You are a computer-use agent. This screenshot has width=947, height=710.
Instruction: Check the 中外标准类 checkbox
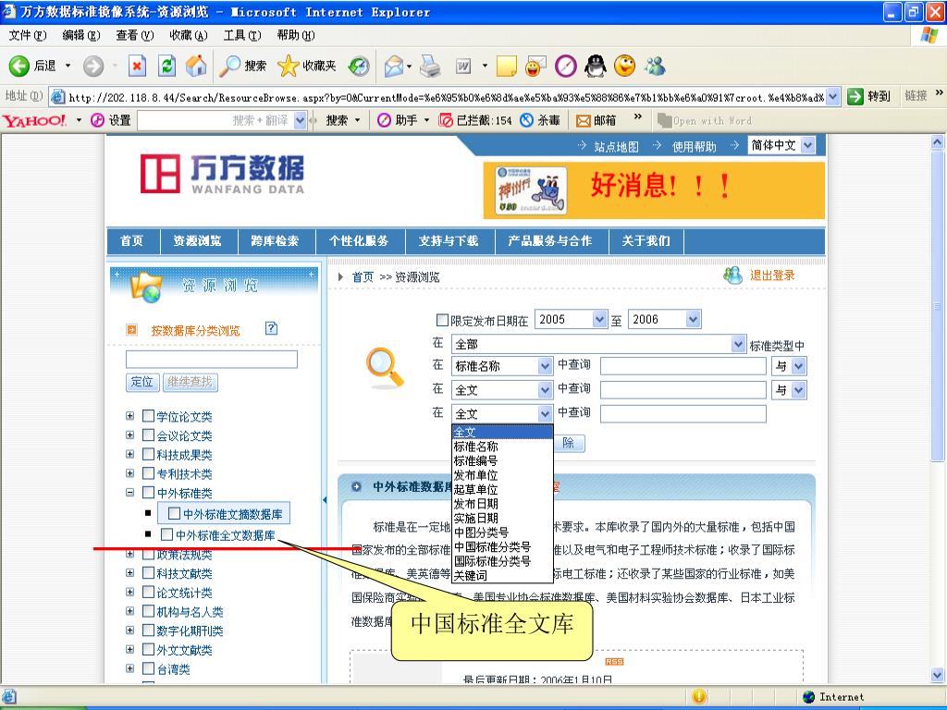pos(149,492)
